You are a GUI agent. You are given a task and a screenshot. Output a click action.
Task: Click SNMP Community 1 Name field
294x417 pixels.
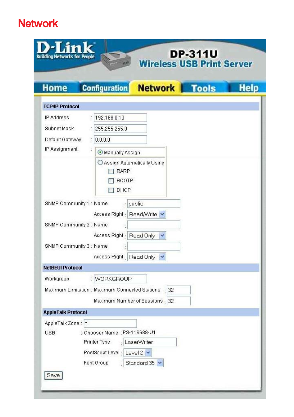coord(153,204)
